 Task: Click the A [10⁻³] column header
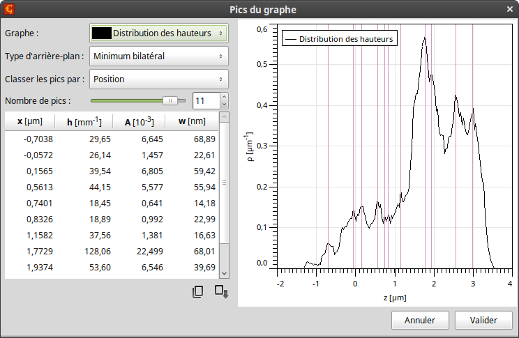139,121
